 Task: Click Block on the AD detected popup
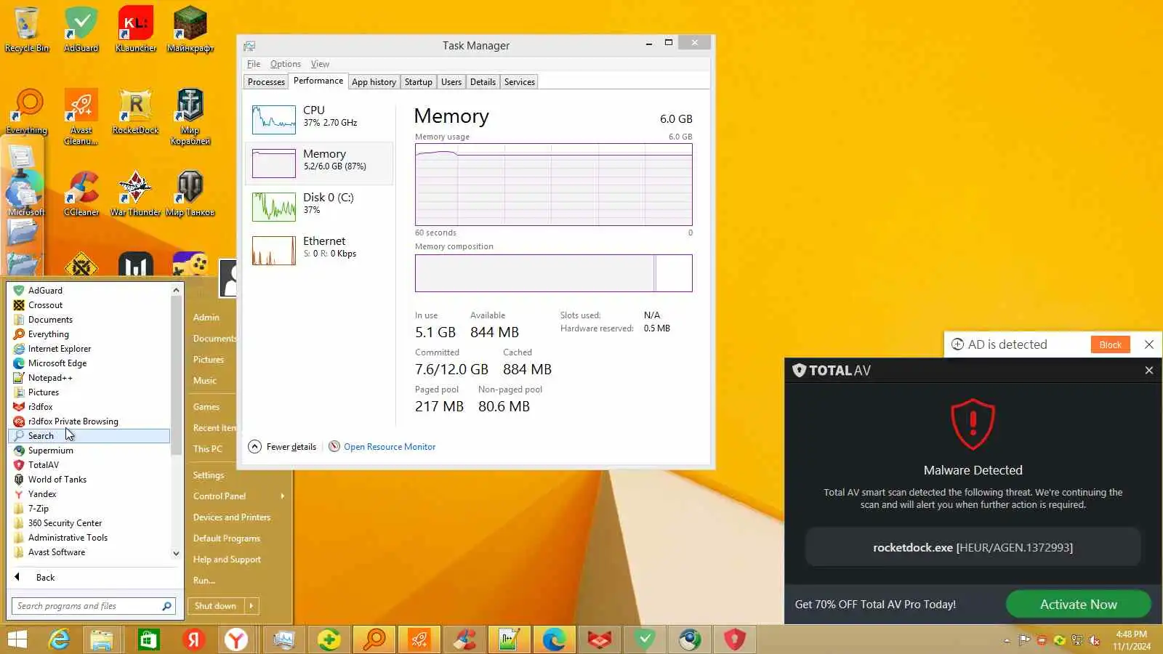coord(1110,344)
